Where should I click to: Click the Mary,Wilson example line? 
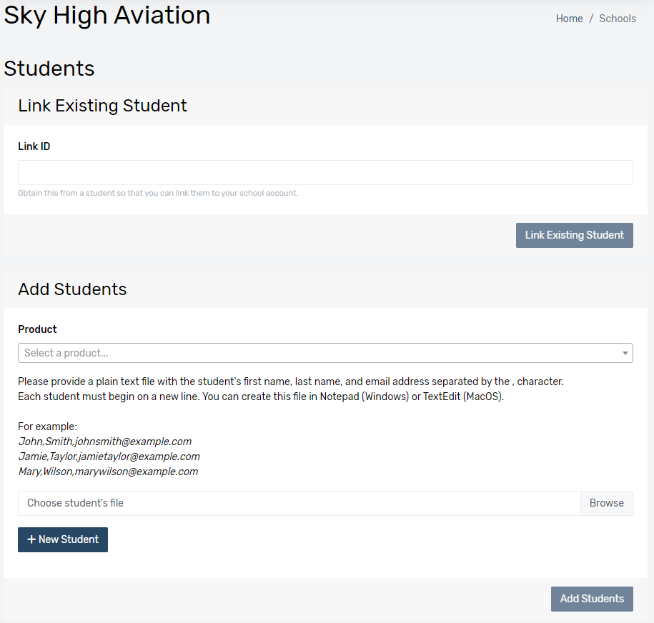tap(108, 472)
